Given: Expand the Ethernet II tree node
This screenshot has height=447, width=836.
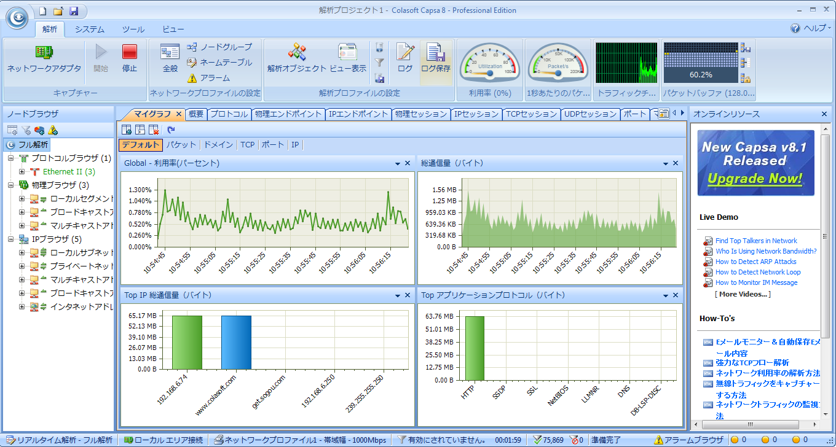Looking at the screenshot, I should [22, 172].
